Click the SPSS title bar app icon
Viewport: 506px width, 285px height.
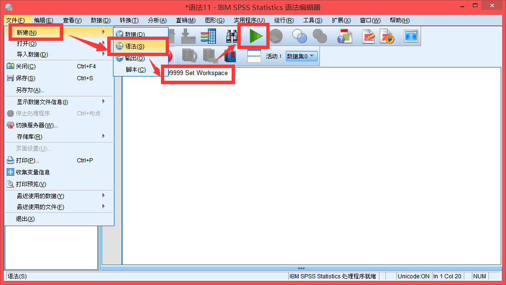pos(9,7)
